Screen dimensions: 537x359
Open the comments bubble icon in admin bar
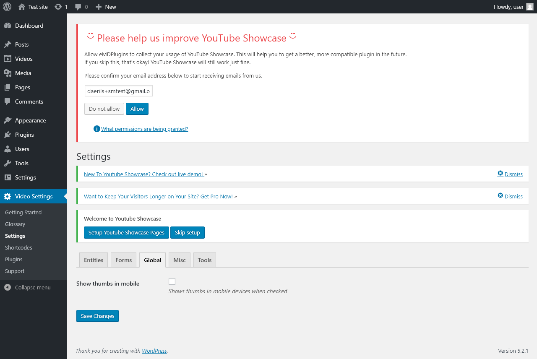(x=78, y=7)
